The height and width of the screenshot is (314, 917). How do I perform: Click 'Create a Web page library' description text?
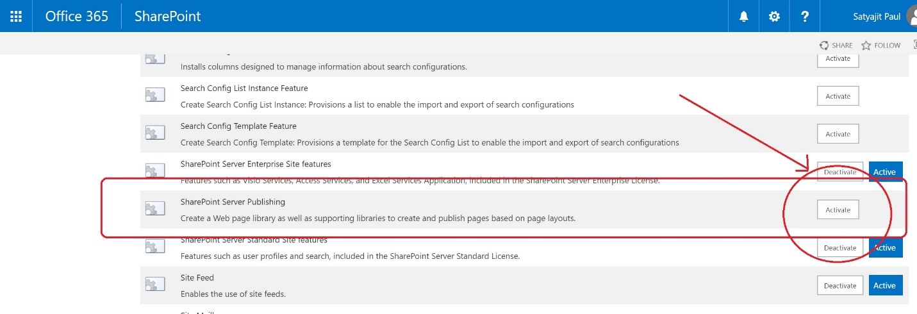pyautogui.click(x=378, y=219)
